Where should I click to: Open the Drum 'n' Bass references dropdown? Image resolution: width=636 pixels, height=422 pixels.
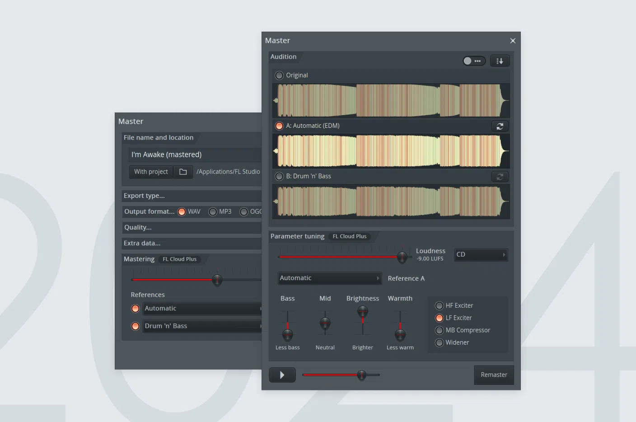click(202, 326)
